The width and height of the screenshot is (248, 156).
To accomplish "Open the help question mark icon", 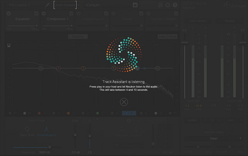I will coord(175,5).
